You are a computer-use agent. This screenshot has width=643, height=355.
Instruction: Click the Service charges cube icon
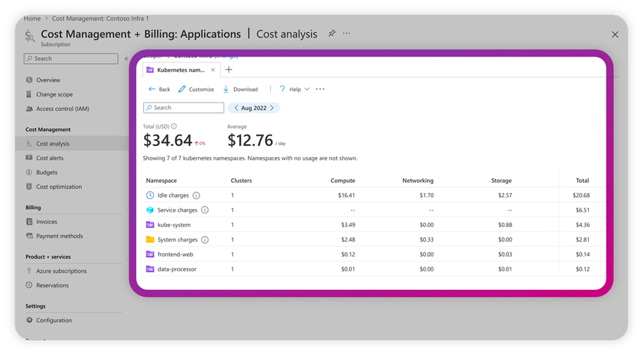coord(150,210)
